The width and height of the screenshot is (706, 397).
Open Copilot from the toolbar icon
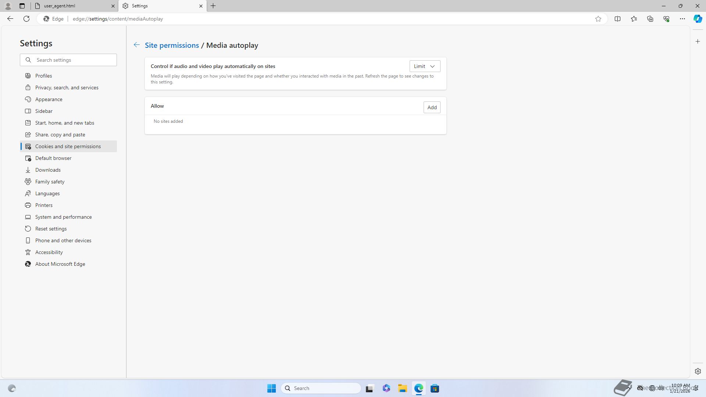click(x=698, y=19)
